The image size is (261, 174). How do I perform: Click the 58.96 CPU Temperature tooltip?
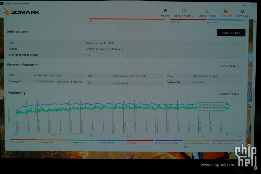coord(212,111)
